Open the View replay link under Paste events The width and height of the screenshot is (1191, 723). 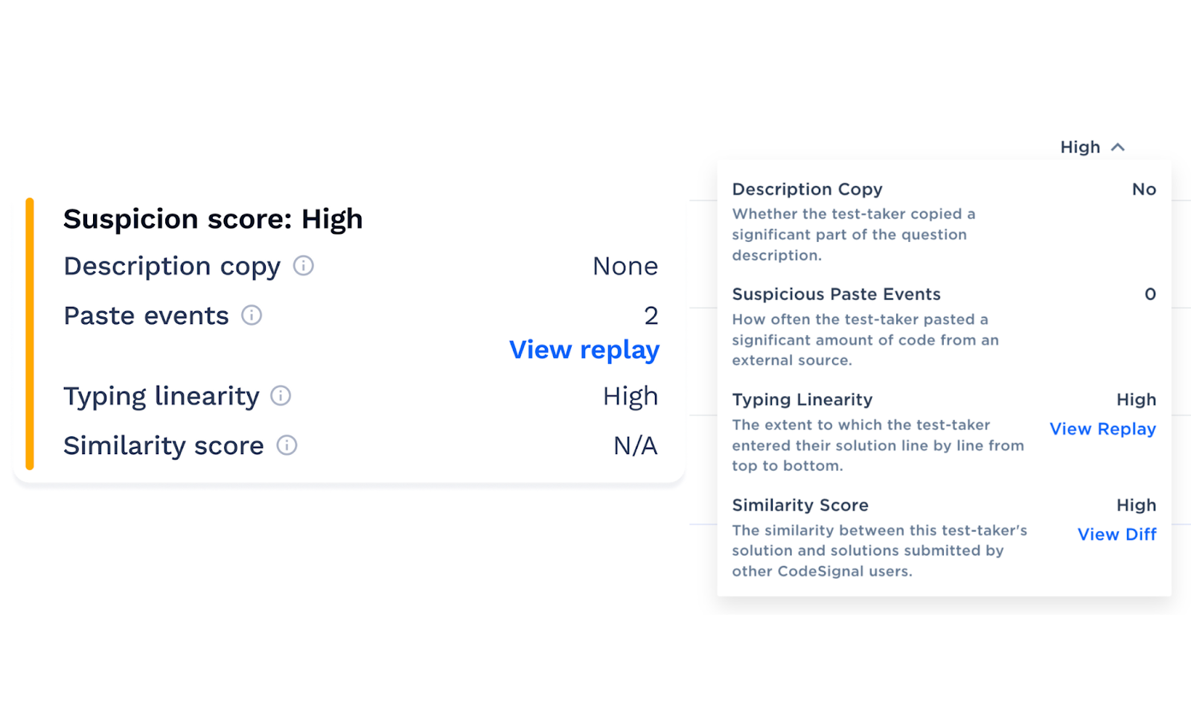tap(584, 349)
